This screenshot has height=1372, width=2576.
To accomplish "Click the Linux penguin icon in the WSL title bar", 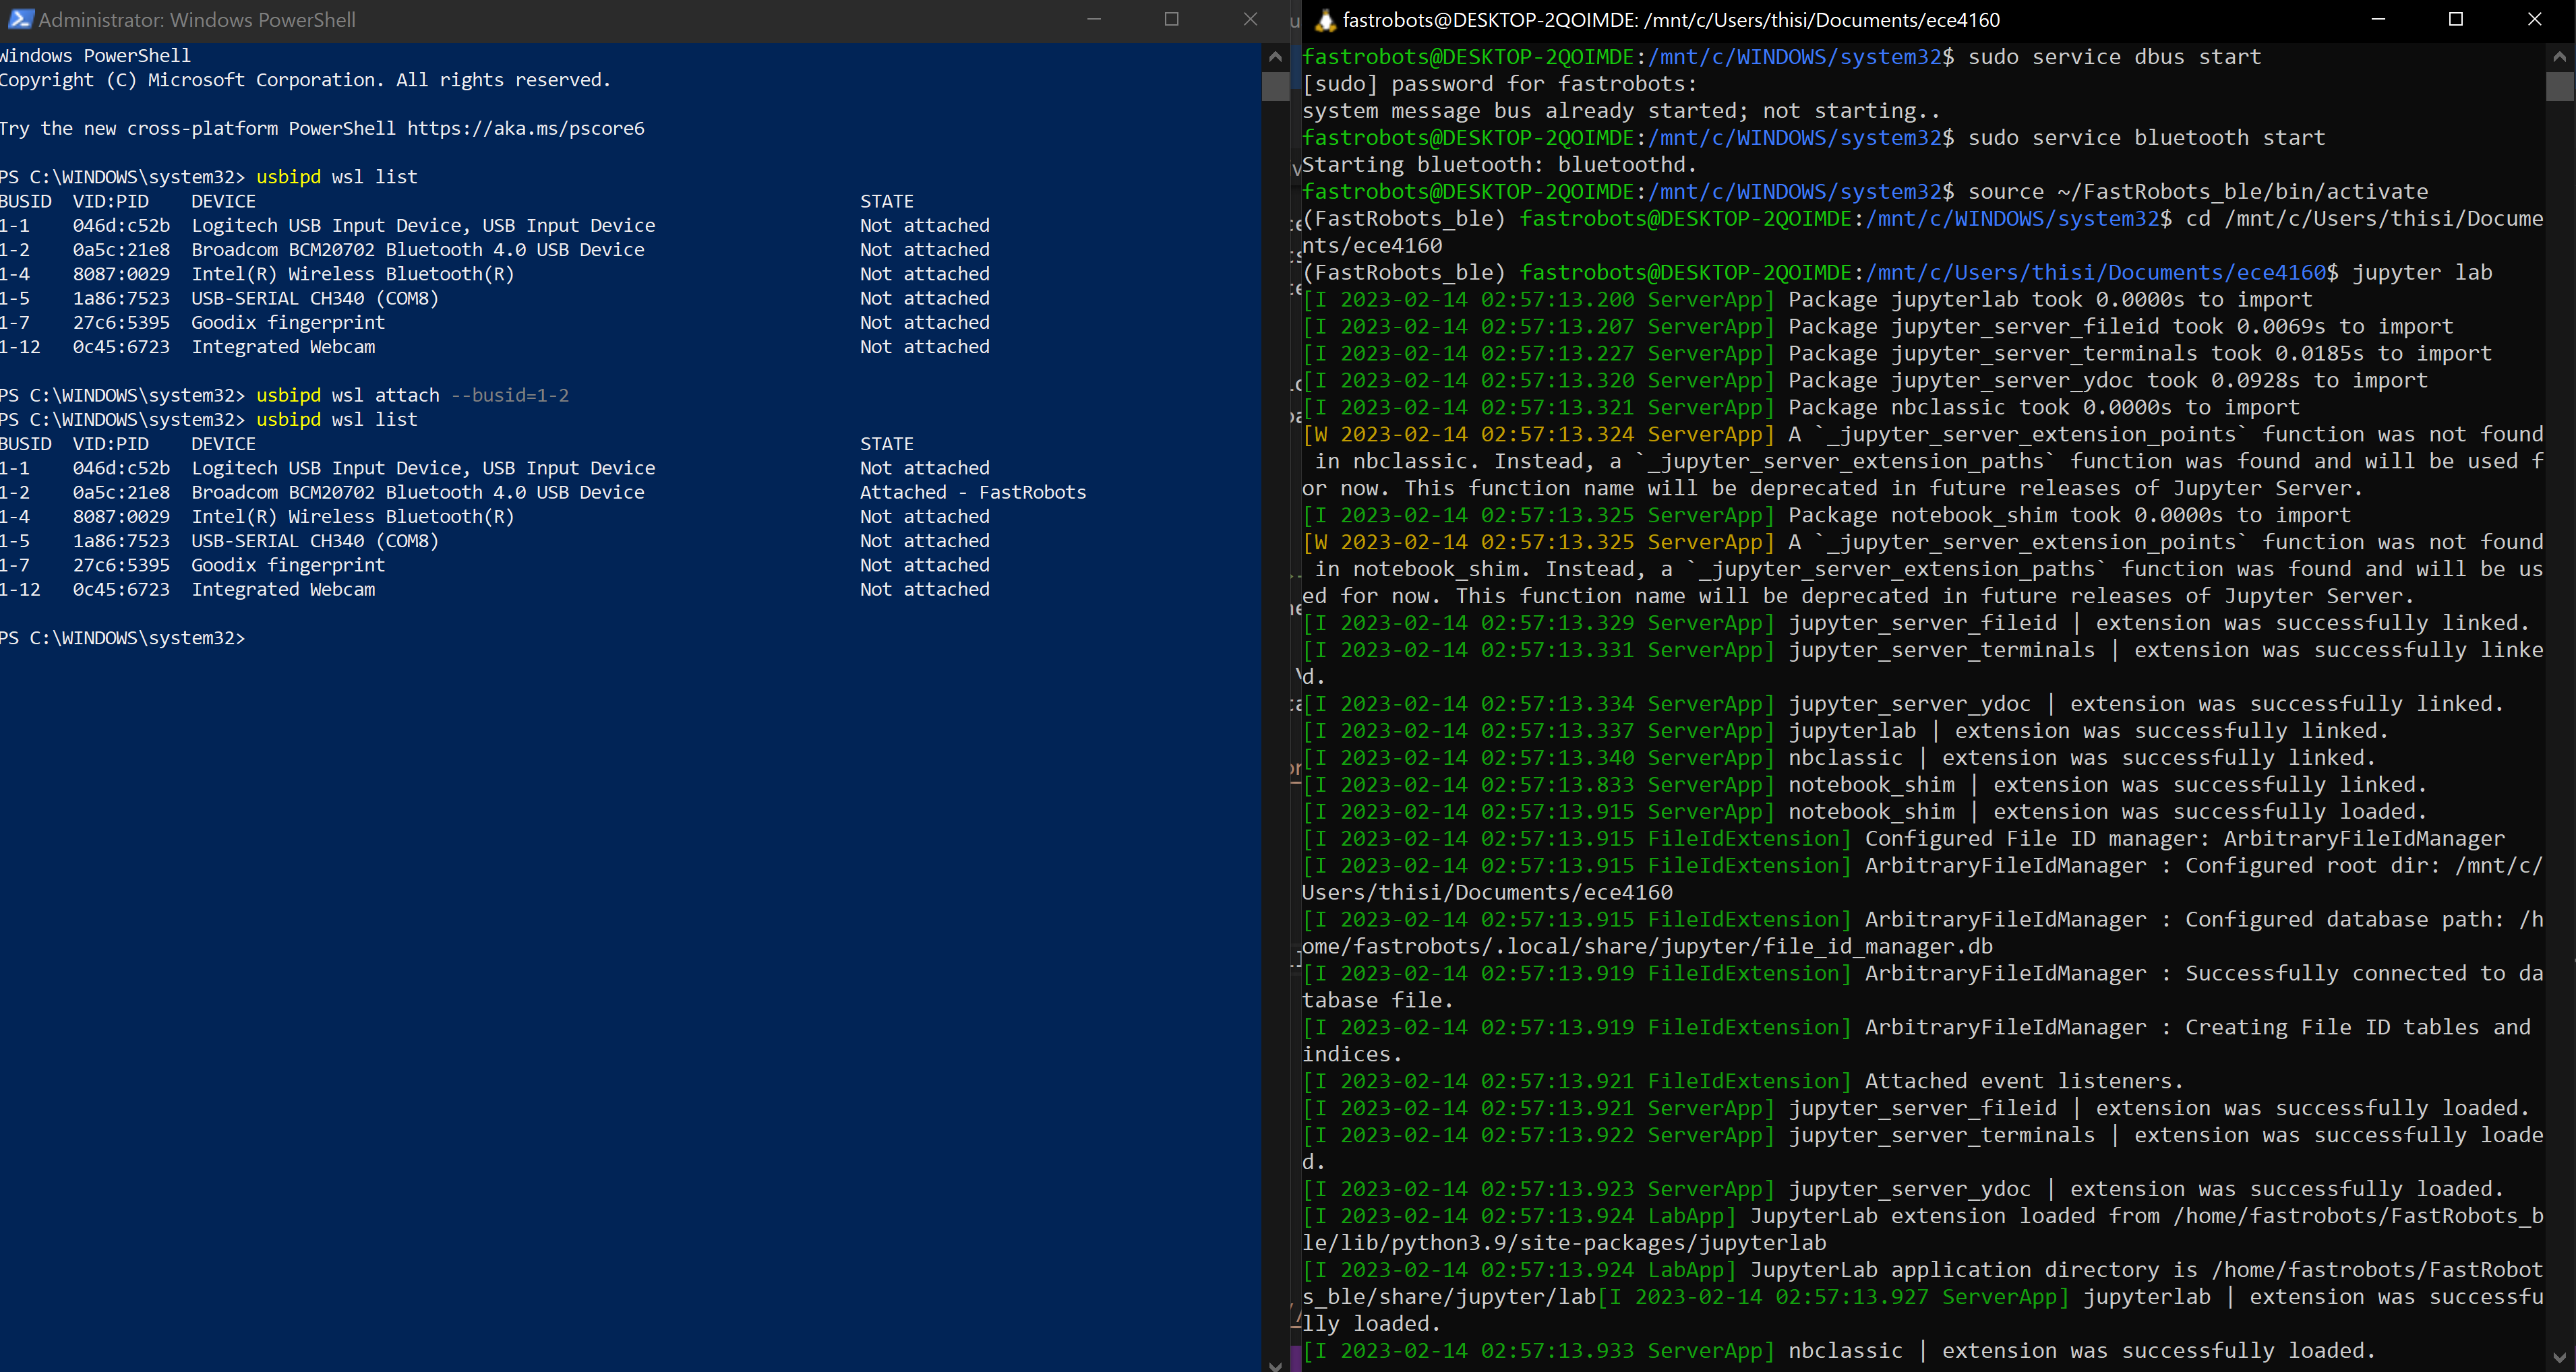I will pyautogui.click(x=1325, y=20).
